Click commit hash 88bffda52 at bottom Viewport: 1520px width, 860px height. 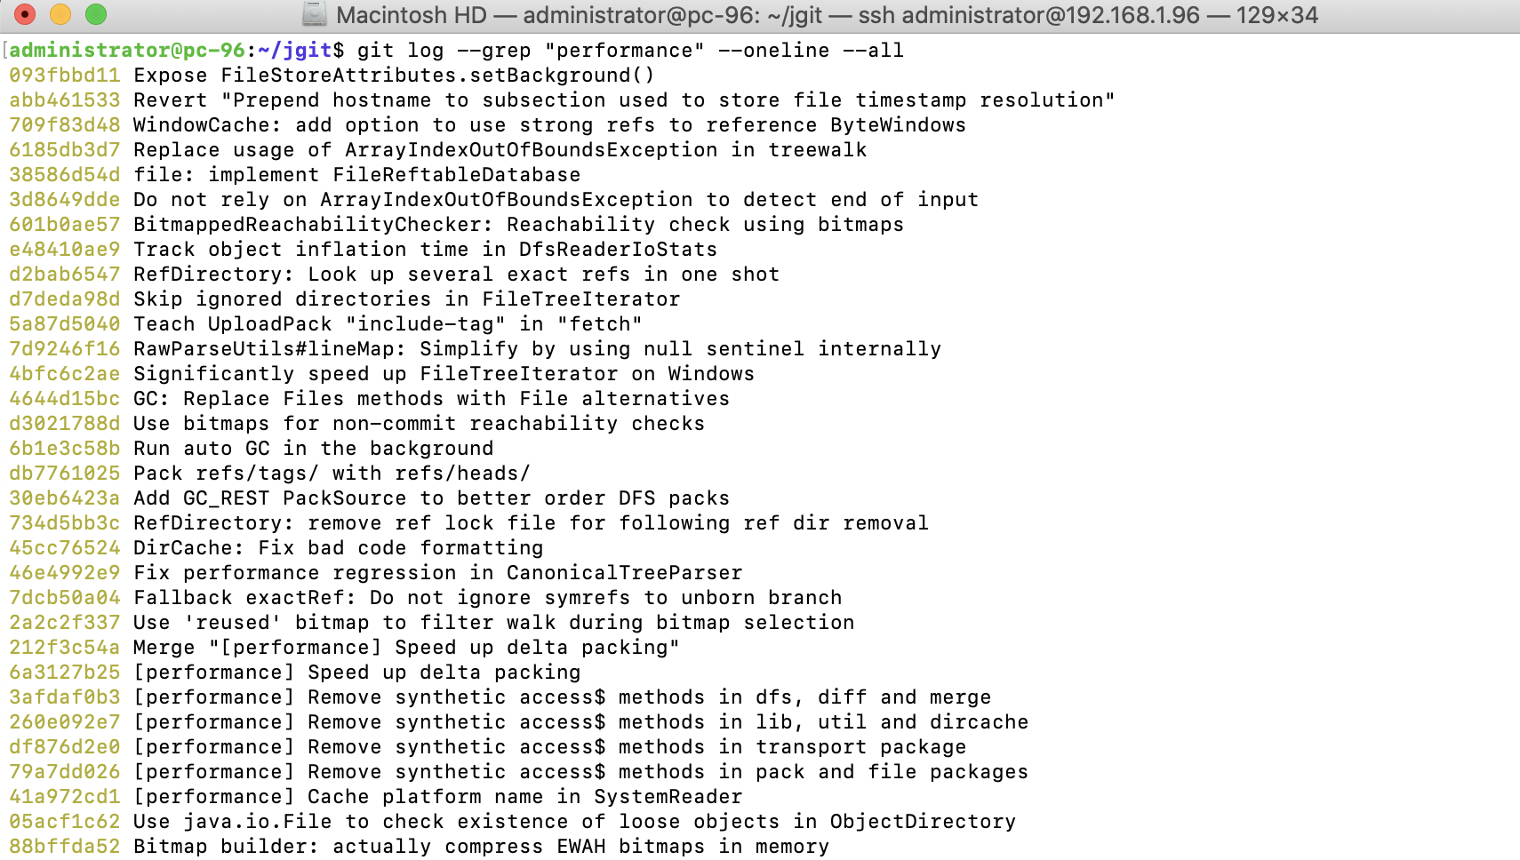pos(64,847)
